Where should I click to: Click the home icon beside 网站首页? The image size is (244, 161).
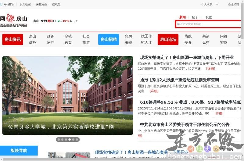pos(2,4)
